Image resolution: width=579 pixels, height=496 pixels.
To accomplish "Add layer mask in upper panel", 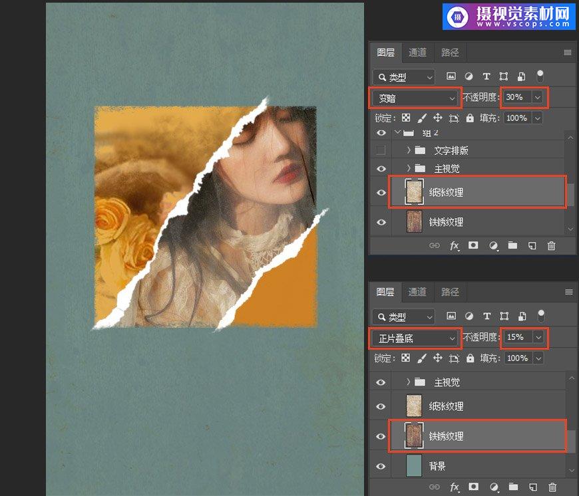I will pyautogui.click(x=473, y=245).
